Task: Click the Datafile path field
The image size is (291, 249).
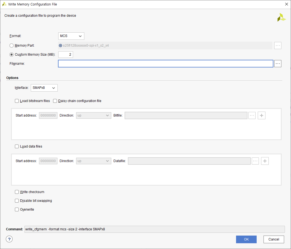Action: tap(189, 161)
